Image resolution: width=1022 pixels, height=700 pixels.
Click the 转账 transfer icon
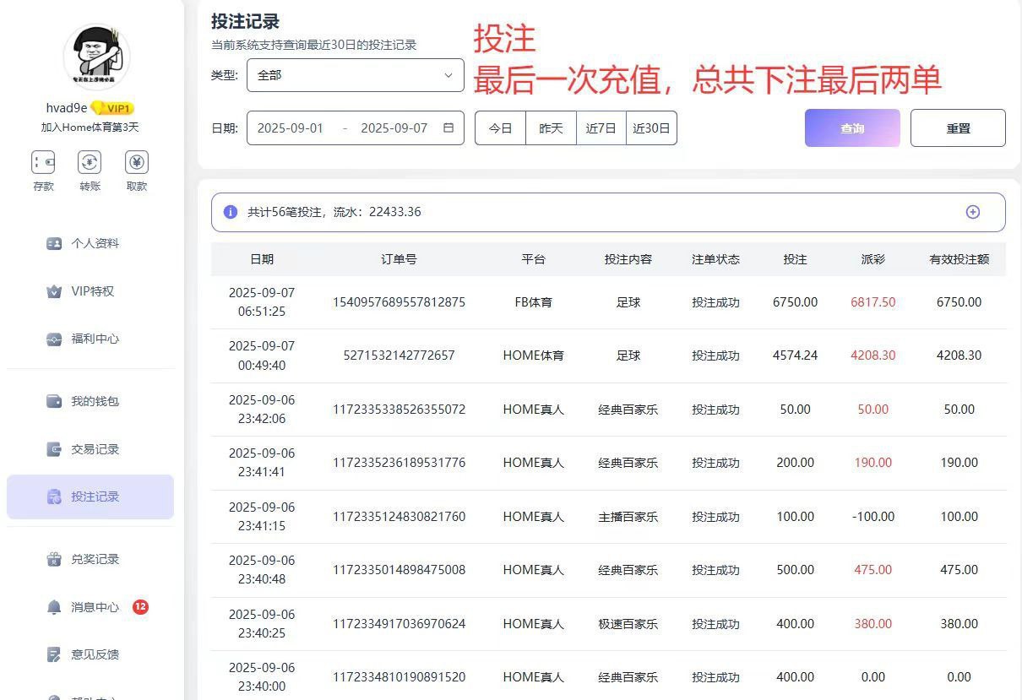[x=90, y=162]
